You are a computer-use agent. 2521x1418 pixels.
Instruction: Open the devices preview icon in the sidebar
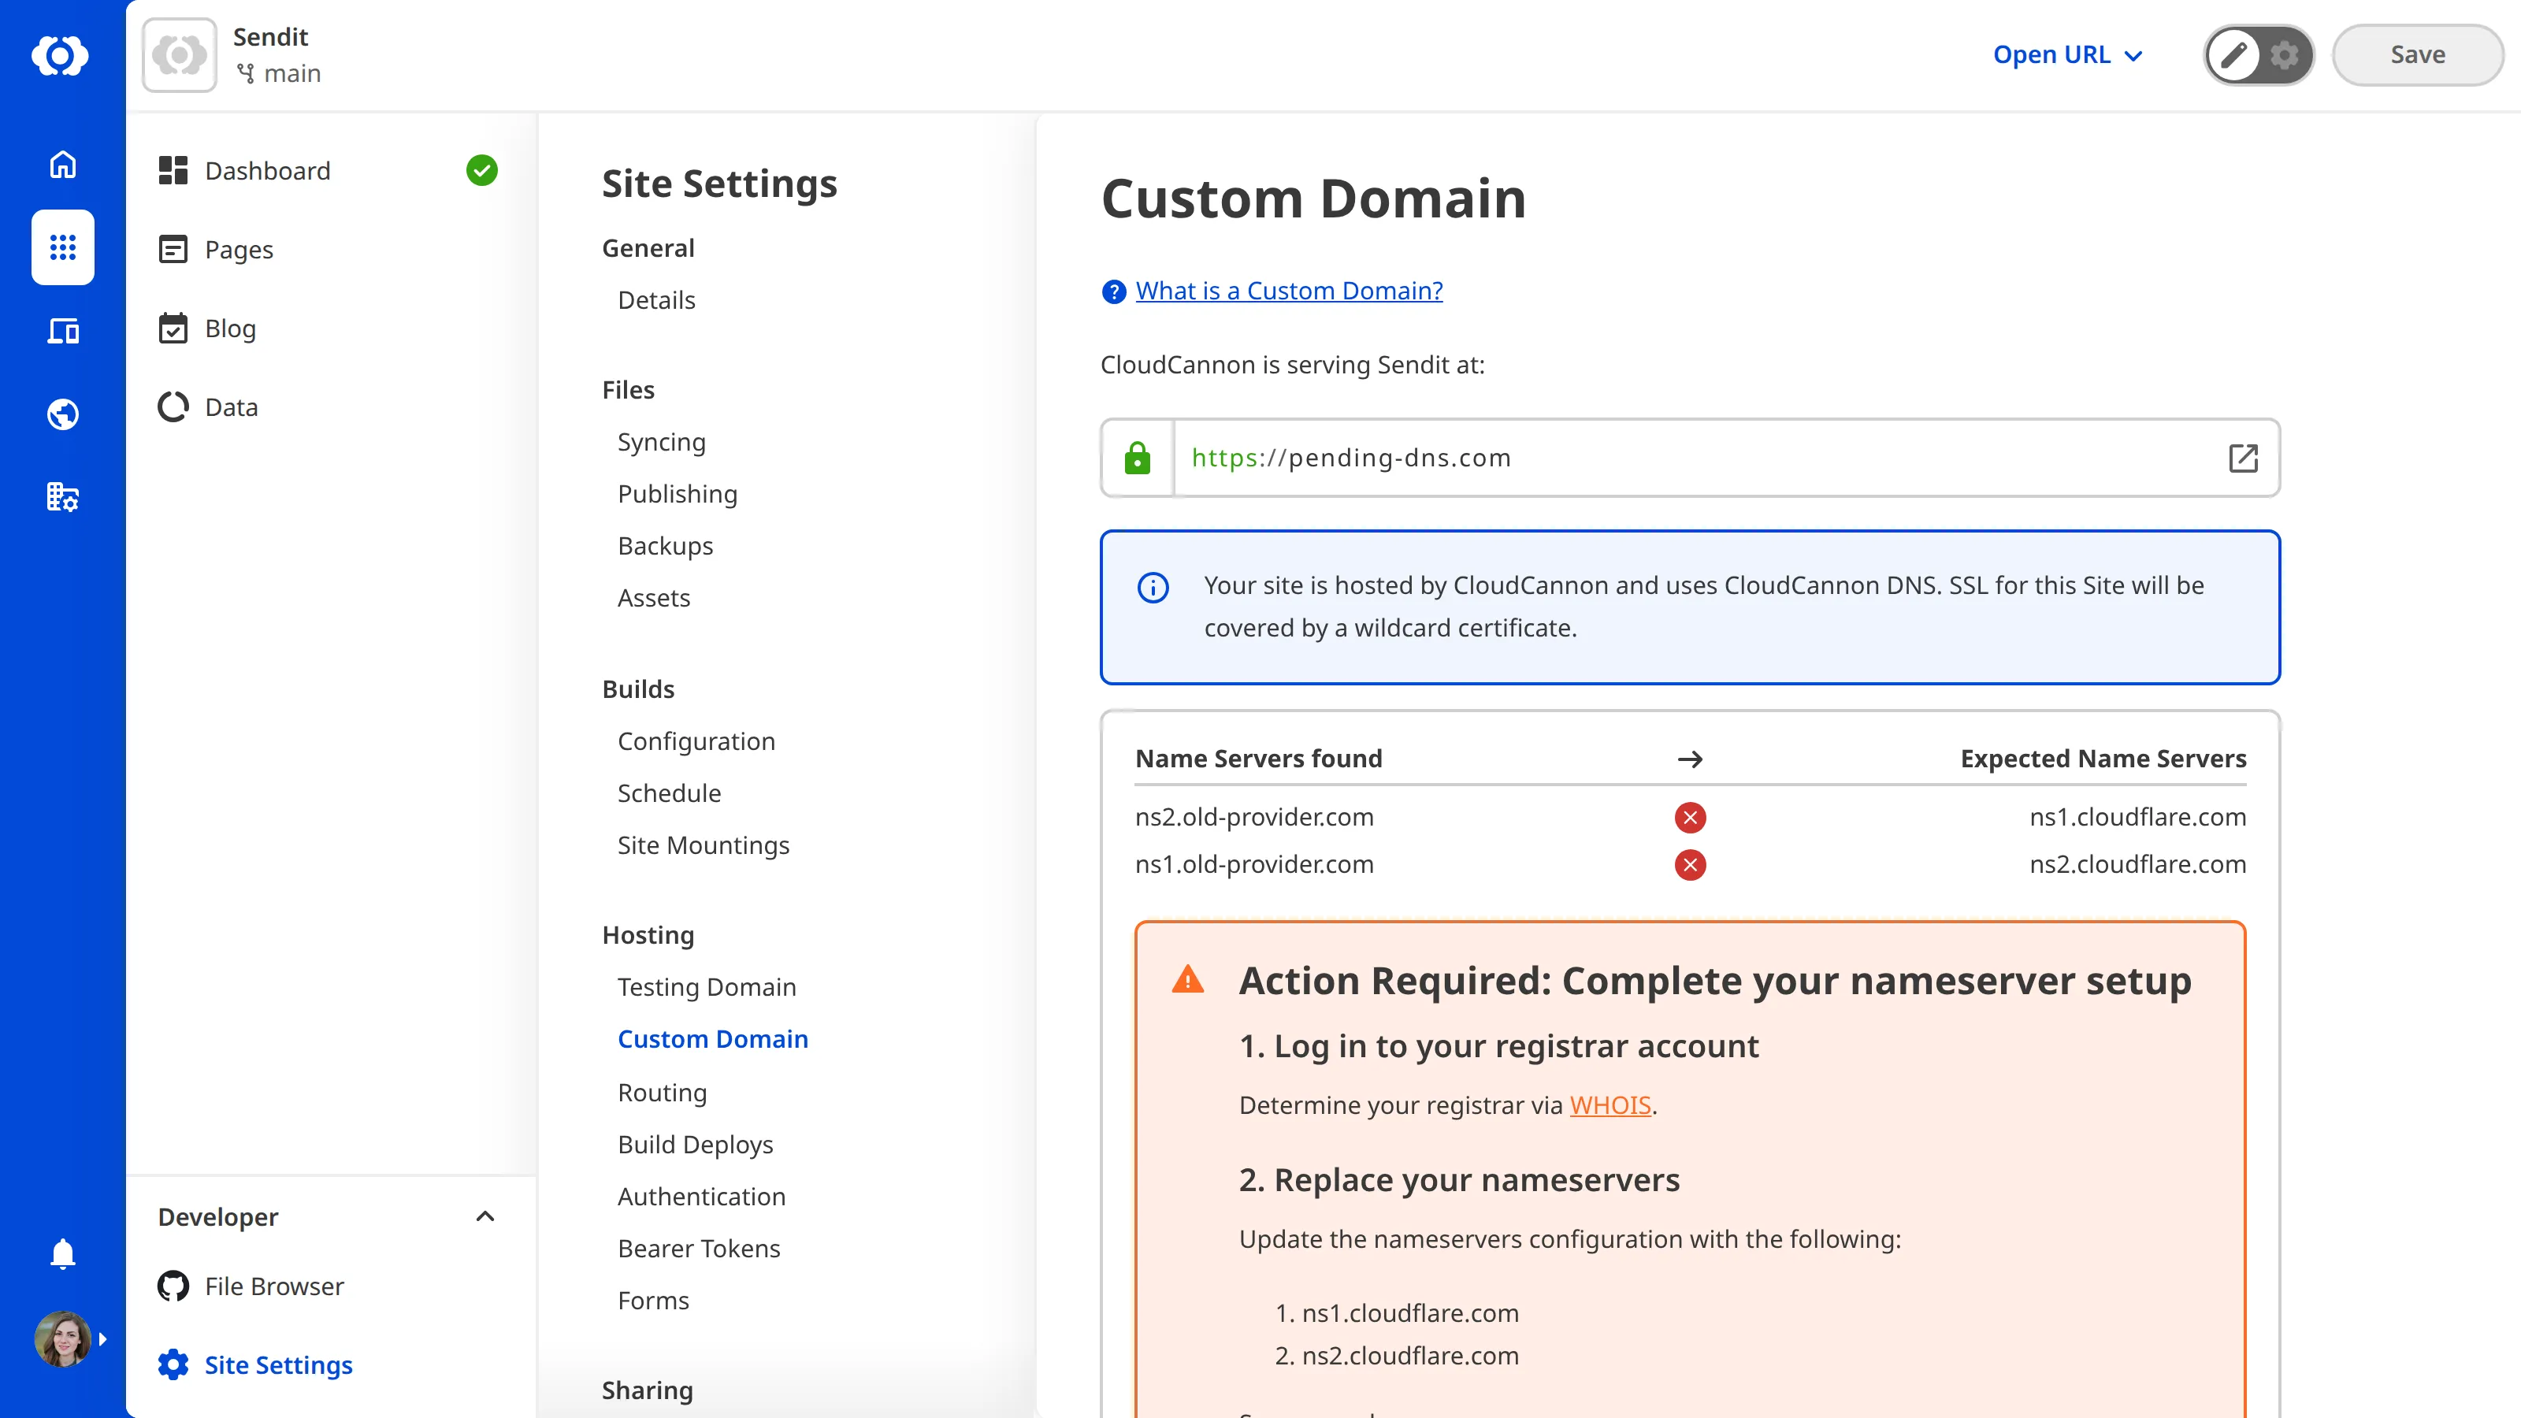pos(61,331)
